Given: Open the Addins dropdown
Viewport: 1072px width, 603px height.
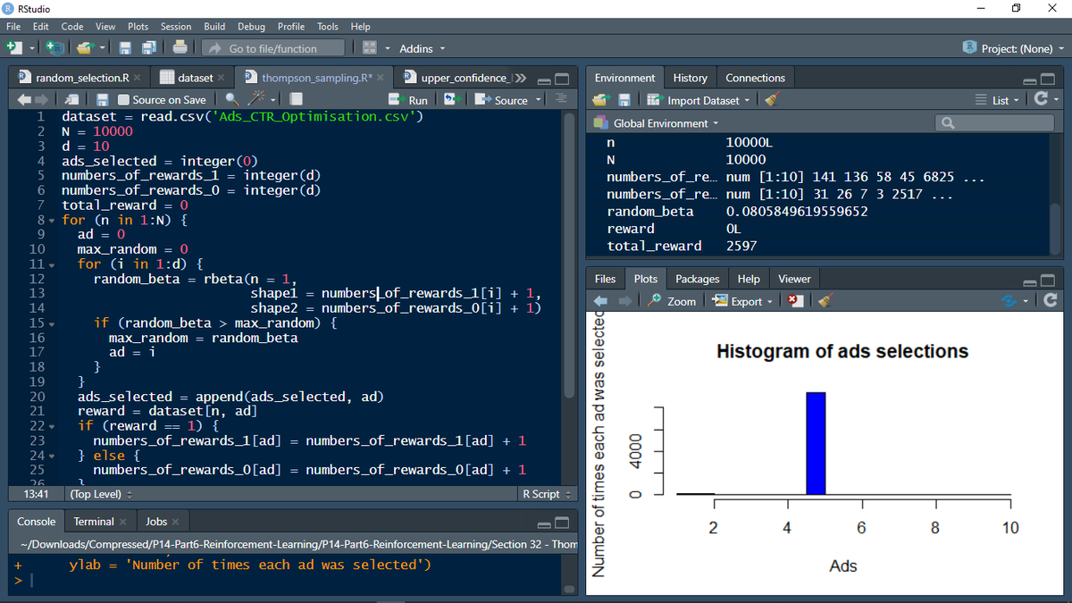Looking at the screenshot, I should pos(423,48).
